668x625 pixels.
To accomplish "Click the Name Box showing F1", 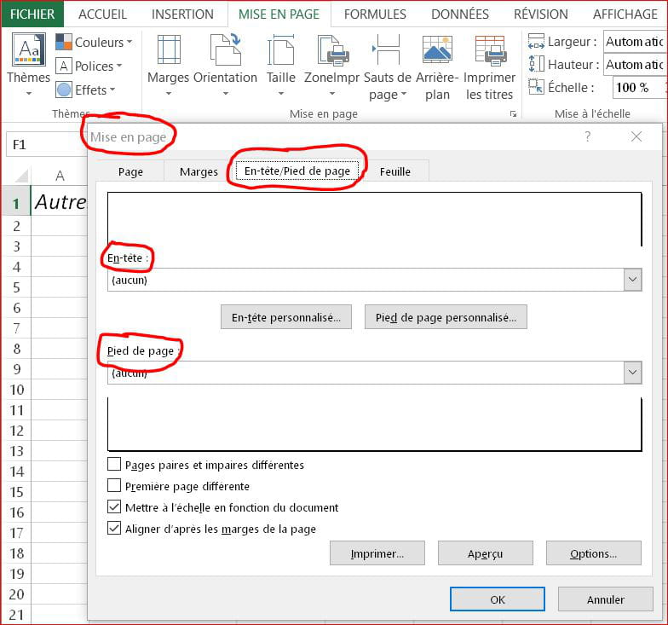I will tap(46, 145).
